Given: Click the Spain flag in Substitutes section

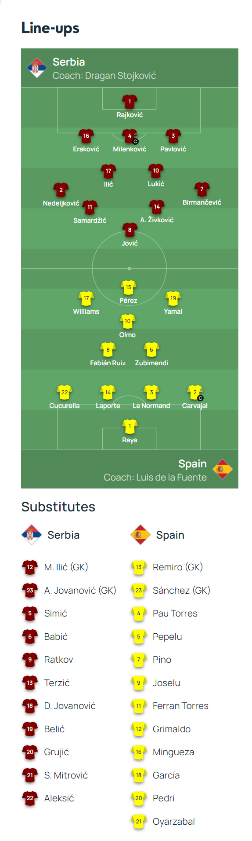Looking at the screenshot, I should [x=140, y=535].
